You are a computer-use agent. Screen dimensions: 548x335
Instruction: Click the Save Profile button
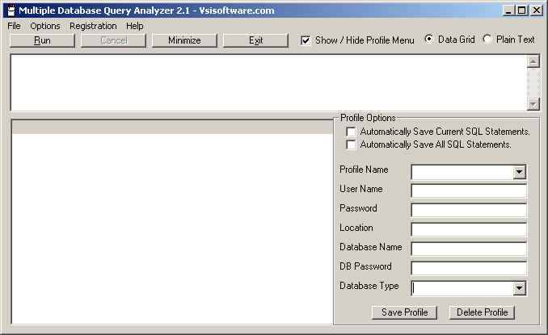pos(404,312)
